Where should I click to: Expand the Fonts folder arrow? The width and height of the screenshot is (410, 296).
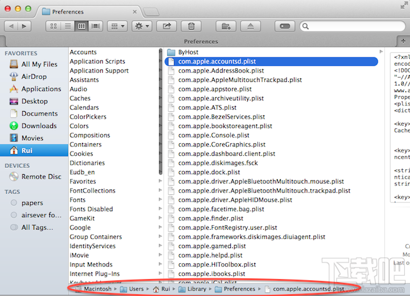(x=160, y=199)
